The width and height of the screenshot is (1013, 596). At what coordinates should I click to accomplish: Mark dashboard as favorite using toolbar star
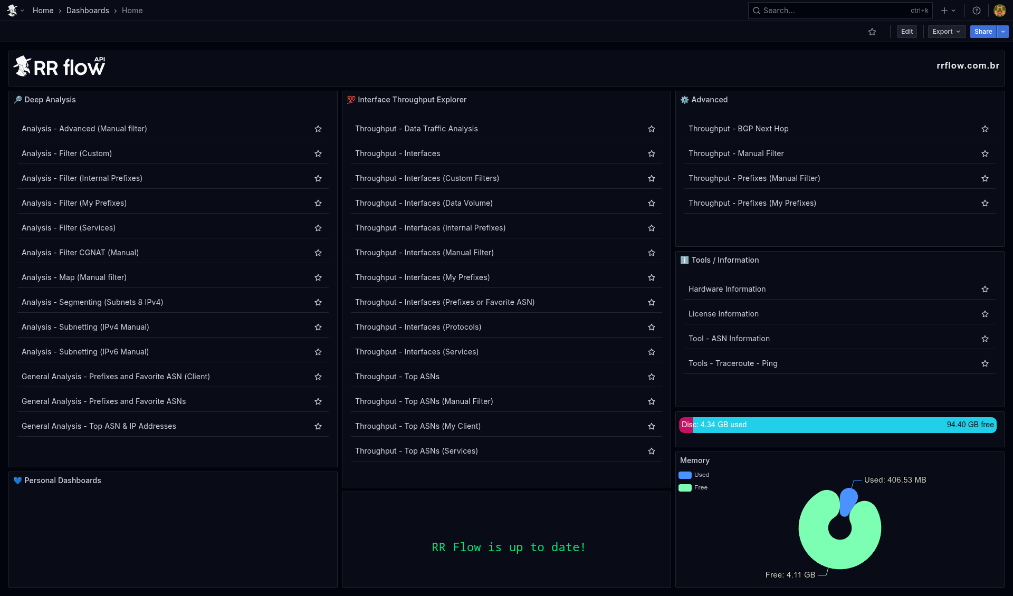pos(872,32)
